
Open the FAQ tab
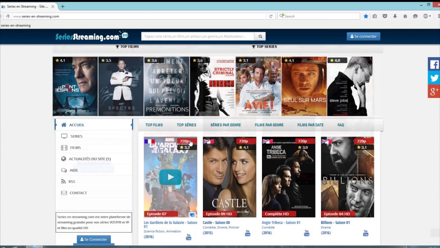pyautogui.click(x=341, y=125)
